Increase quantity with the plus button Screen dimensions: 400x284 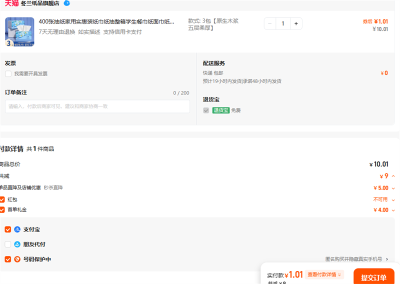[296, 23]
